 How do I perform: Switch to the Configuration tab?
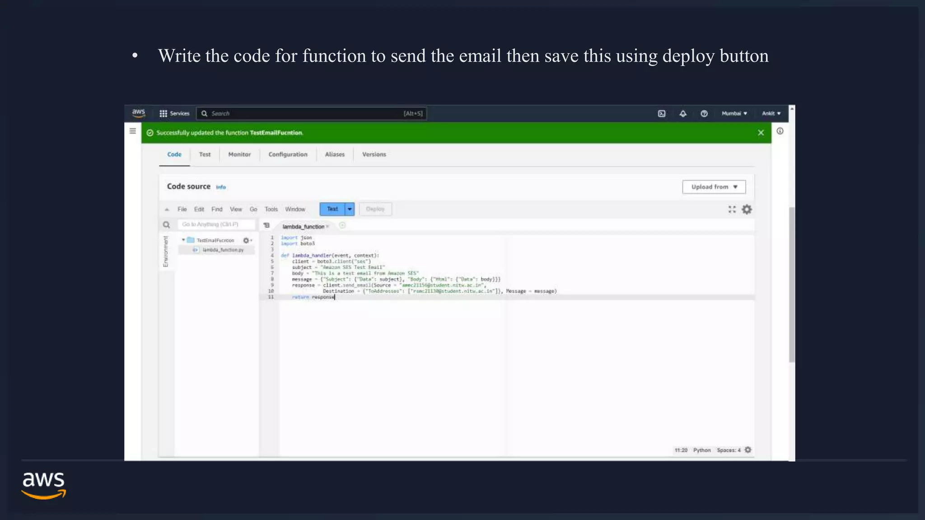click(x=288, y=154)
